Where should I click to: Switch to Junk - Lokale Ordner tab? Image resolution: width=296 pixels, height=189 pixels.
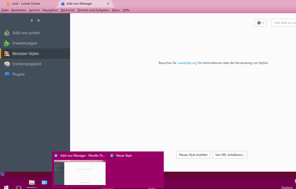click(26, 4)
